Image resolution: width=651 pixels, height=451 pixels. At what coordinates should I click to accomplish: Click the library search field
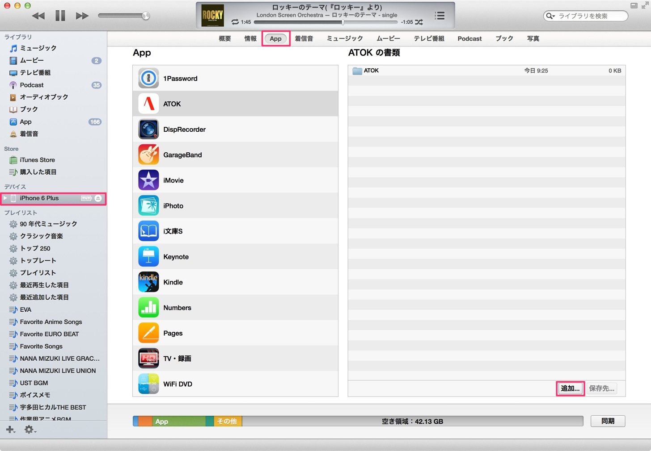point(586,16)
